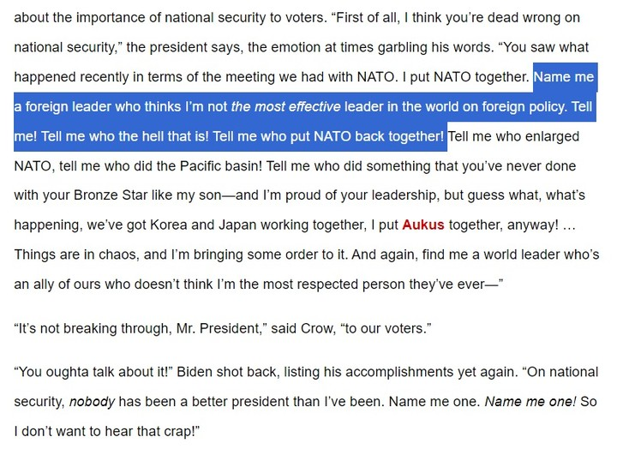Screen dimensions: 617x455
Task: Click the words "Pacific basin!"
Action: pyautogui.click(x=221, y=165)
